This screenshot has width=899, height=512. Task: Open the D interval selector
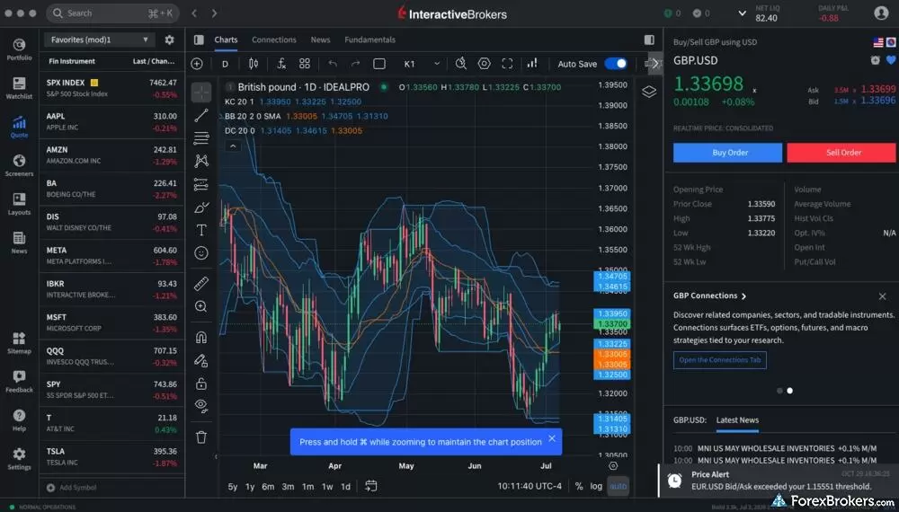[225, 64]
